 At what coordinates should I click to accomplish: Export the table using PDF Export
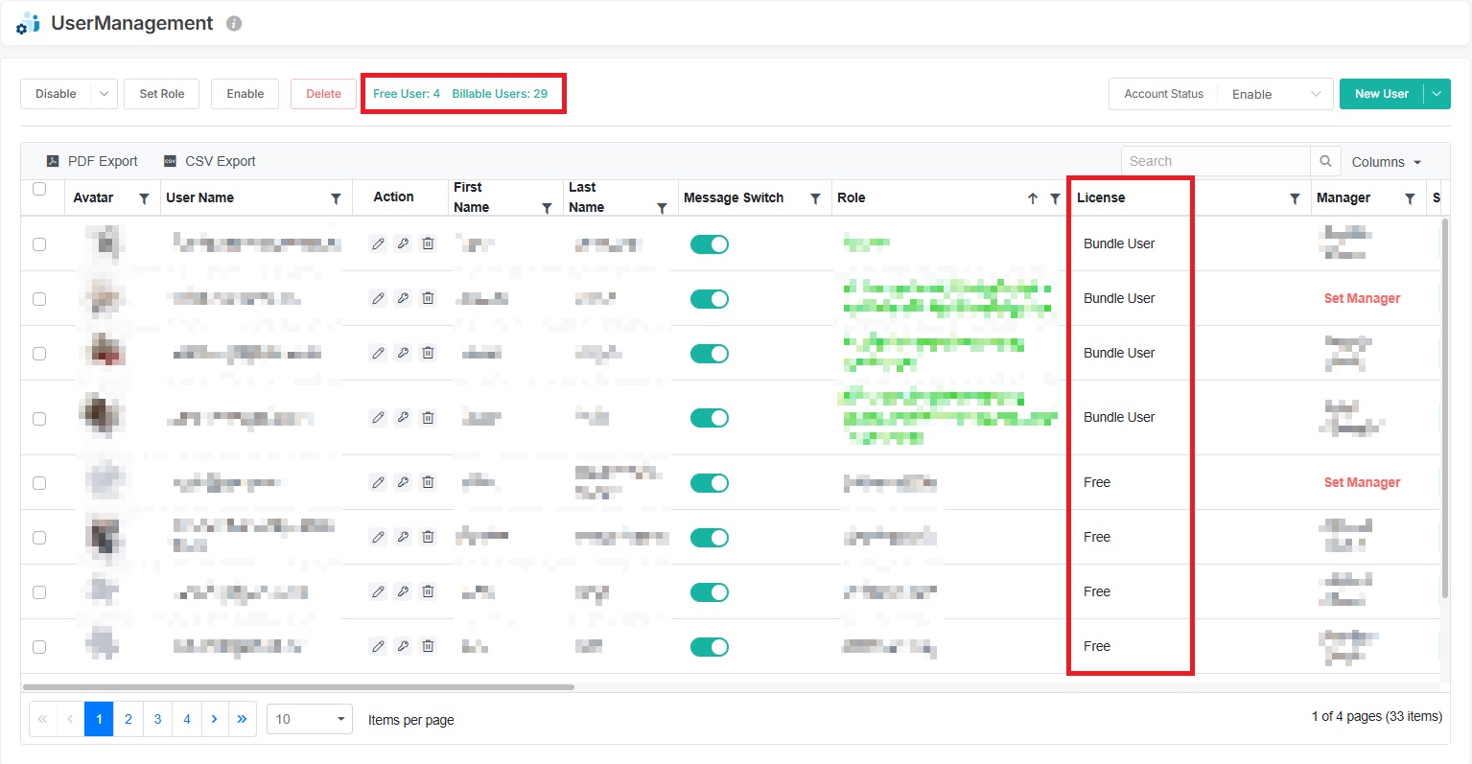click(x=93, y=162)
